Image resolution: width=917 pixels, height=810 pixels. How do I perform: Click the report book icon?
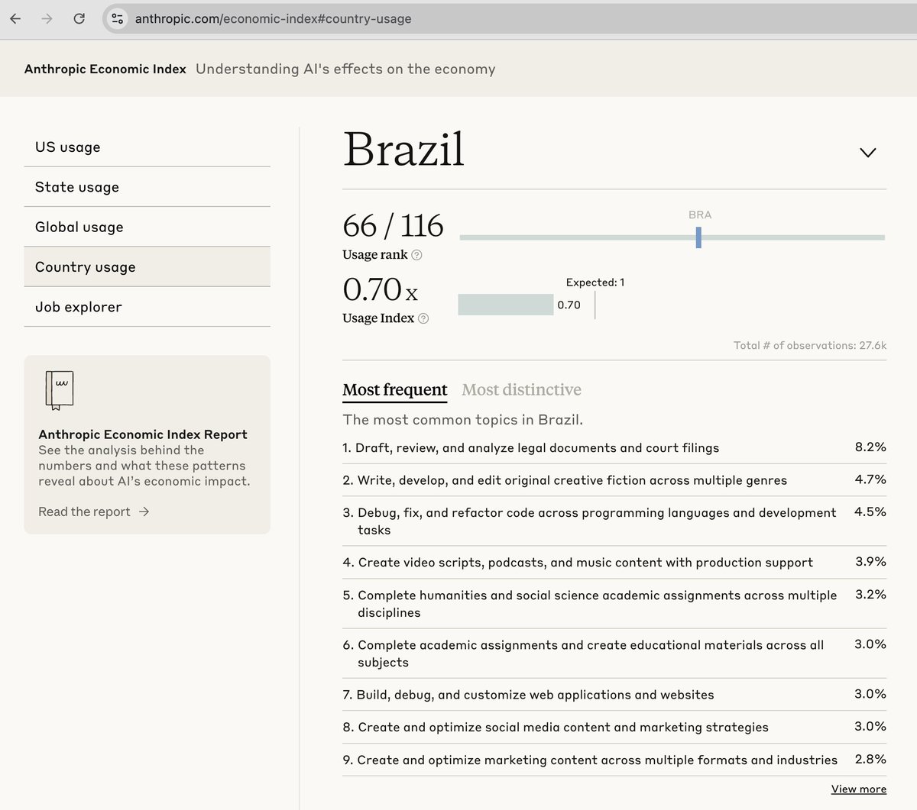click(59, 391)
